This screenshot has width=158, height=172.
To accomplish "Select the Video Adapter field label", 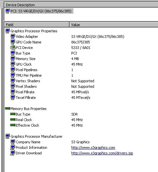I will 27,37.
